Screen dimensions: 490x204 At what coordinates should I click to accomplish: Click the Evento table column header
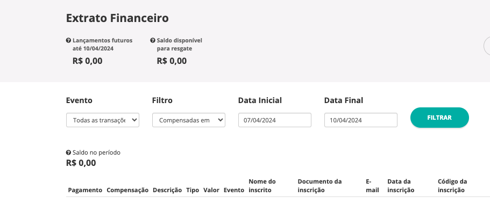(234, 190)
